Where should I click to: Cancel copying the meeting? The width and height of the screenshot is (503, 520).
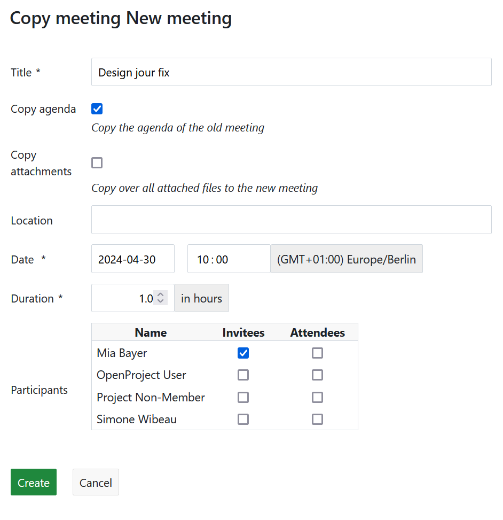[x=96, y=483]
